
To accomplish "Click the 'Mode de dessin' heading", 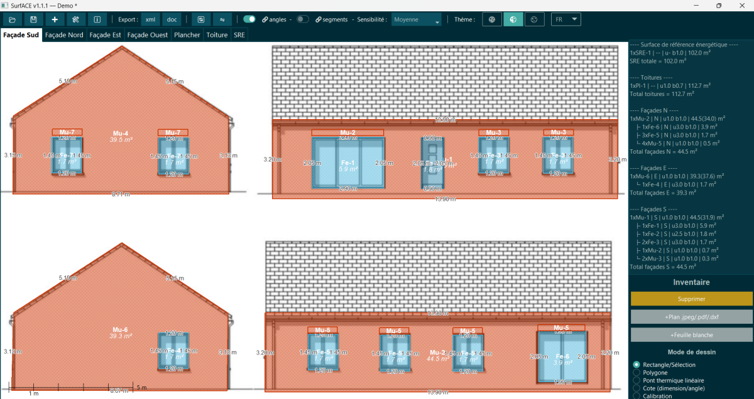I will pyautogui.click(x=691, y=352).
